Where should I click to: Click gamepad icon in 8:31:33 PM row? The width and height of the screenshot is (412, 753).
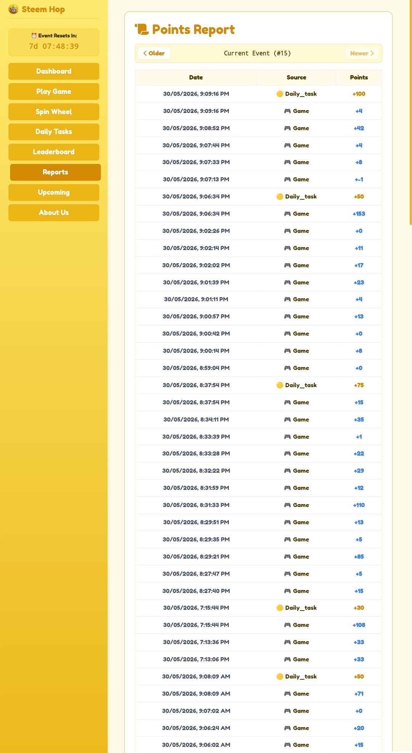pyautogui.click(x=287, y=505)
